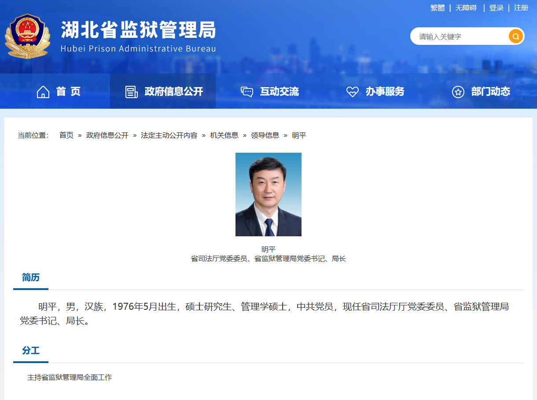Click the orange search magnifier button
The image size is (537, 400).
coord(515,36)
